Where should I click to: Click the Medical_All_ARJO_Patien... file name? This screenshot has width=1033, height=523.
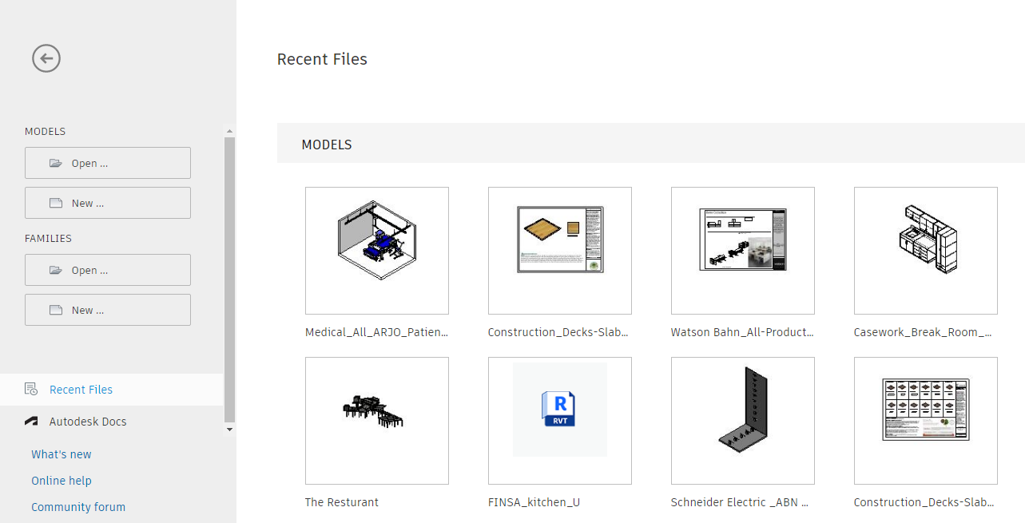(376, 332)
